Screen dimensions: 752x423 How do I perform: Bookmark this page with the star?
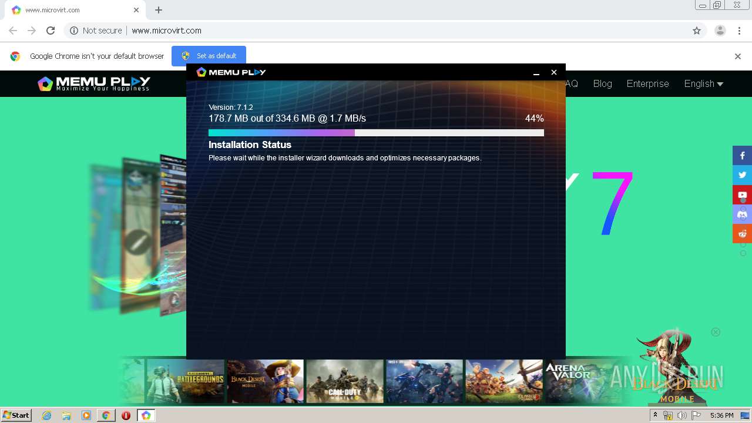tap(697, 31)
